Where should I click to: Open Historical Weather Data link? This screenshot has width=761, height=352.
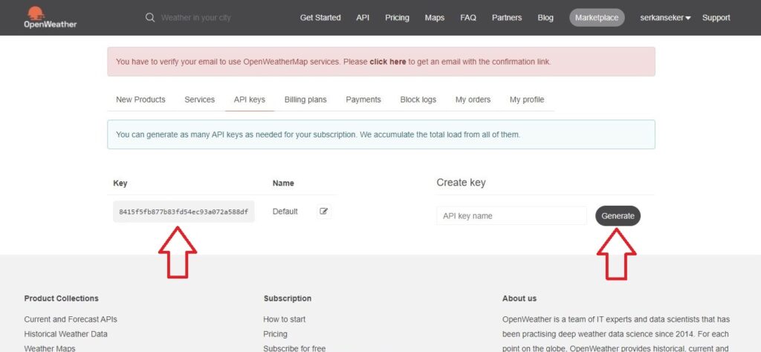pos(65,334)
